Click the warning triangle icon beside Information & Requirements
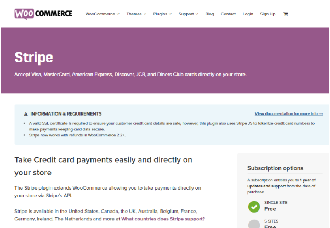Image resolution: width=330 pixels, height=228 pixels. click(x=26, y=114)
